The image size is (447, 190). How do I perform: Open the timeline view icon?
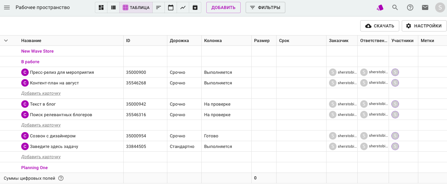[159, 7]
